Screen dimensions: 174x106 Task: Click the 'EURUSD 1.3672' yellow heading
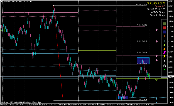point(156,3)
